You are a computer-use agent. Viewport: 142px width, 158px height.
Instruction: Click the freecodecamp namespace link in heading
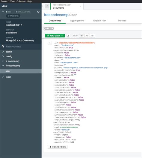click(x=56, y=15)
